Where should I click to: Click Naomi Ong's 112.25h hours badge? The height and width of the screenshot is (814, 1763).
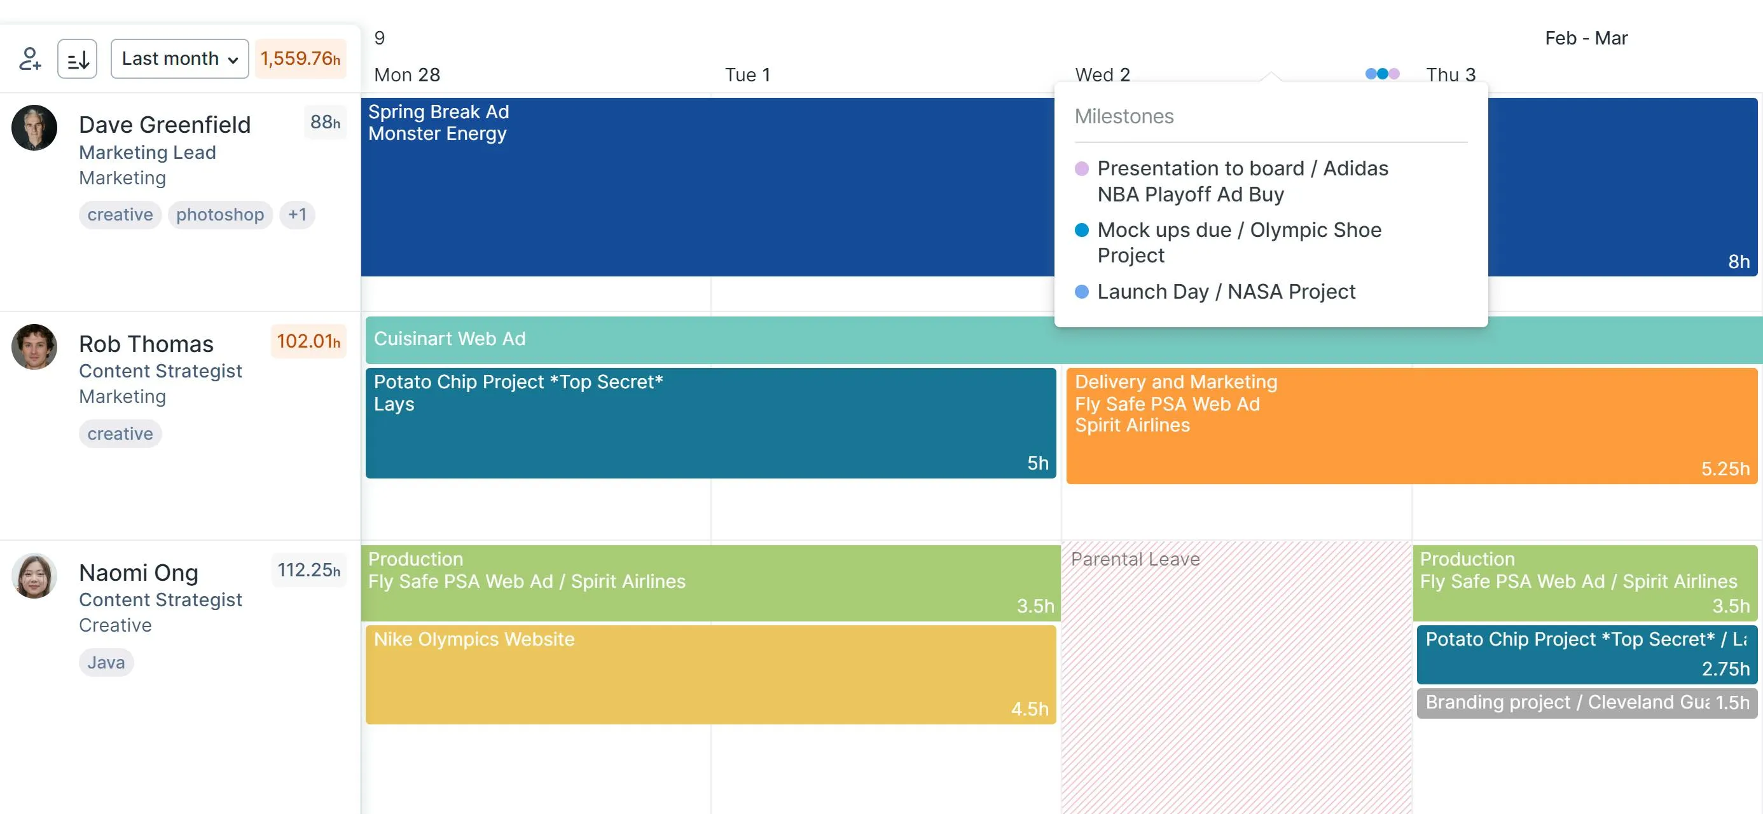308,570
